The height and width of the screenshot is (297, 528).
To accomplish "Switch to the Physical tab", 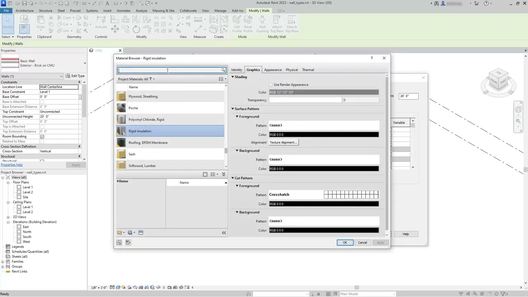I will tap(292, 70).
